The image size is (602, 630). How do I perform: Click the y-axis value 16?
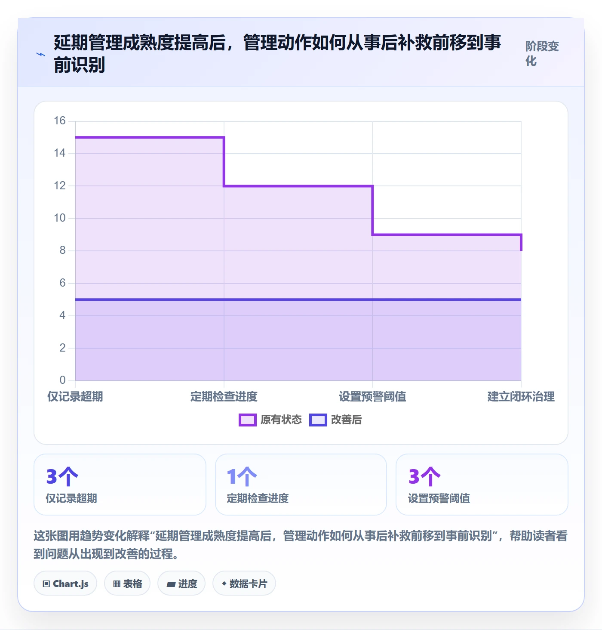tap(60, 121)
